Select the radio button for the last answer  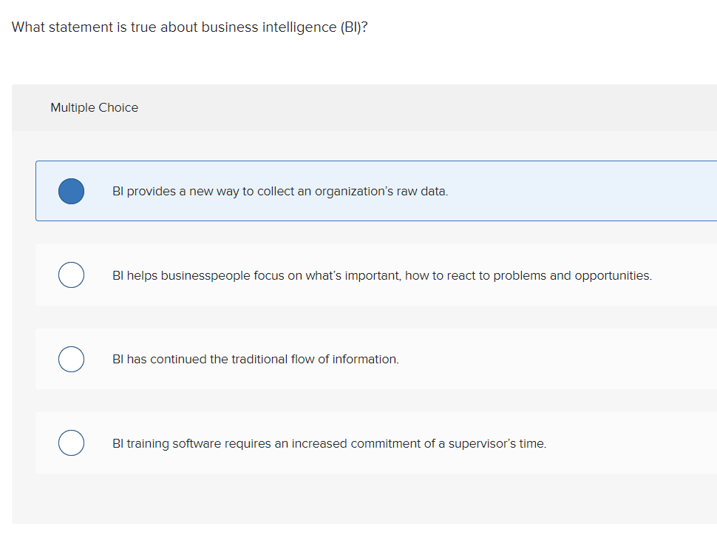tap(71, 443)
